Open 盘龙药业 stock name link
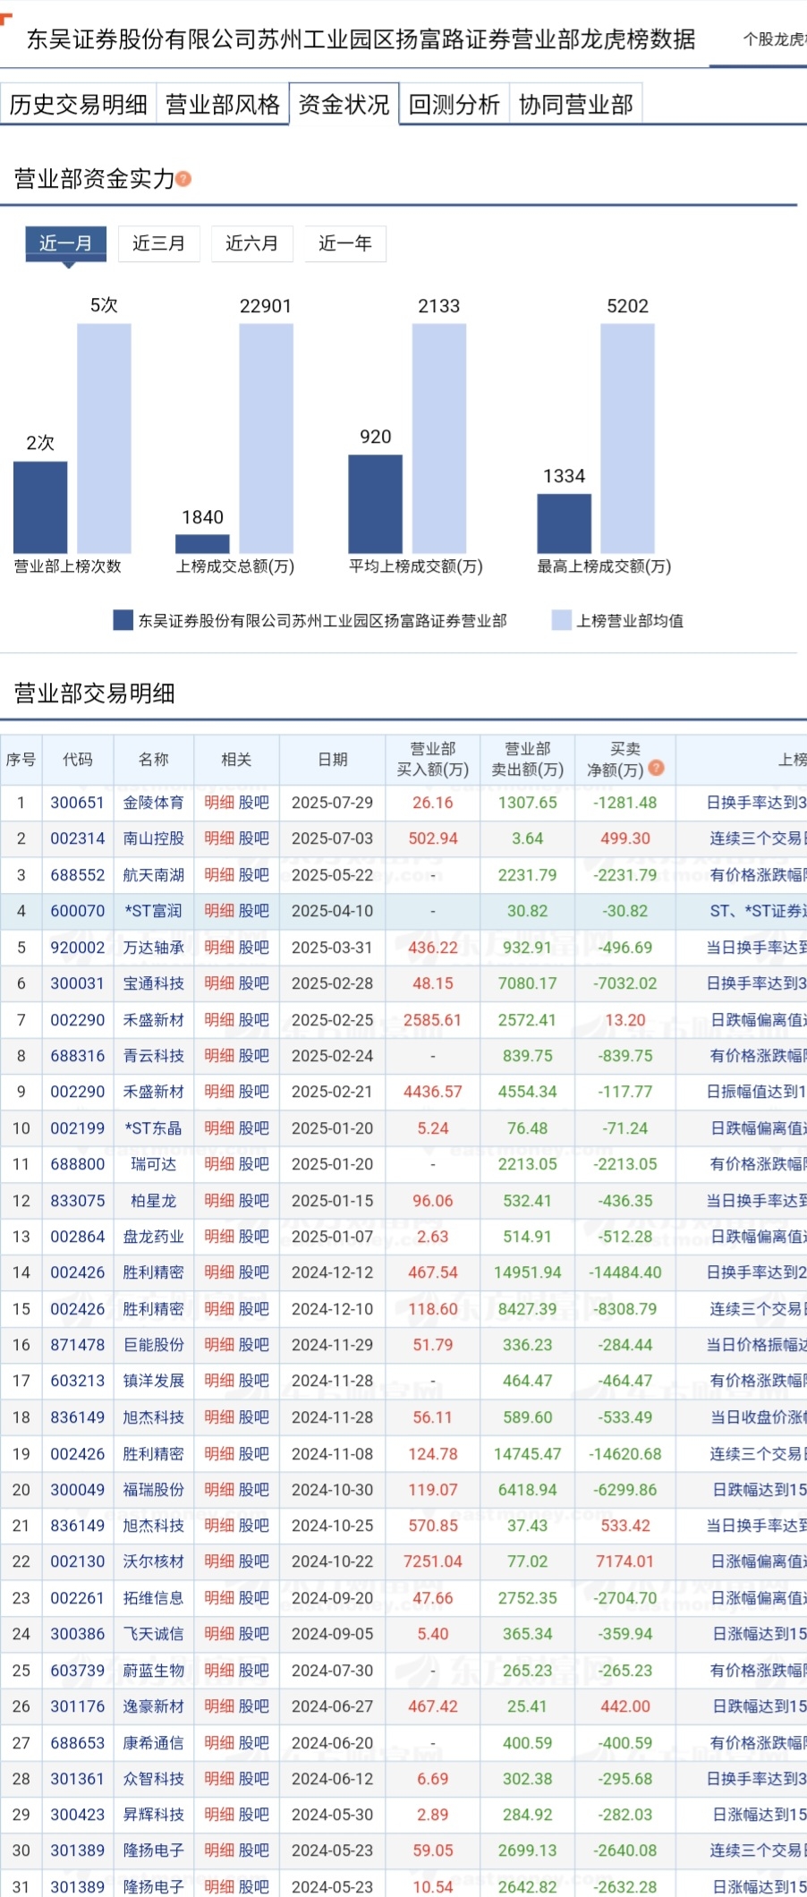 tap(154, 1237)
